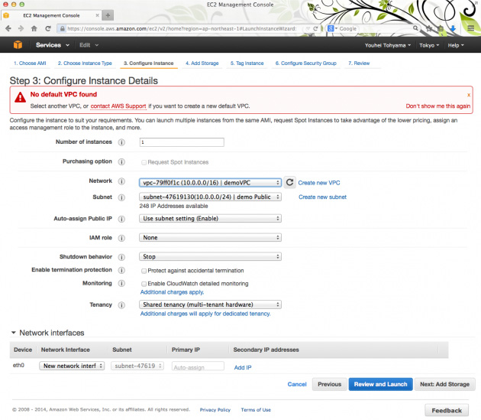Image resolution: width=481 pixels, height=420 pixels.
Task: Reload the page with the toolbar refresh icon
Action: coord(48,28)
